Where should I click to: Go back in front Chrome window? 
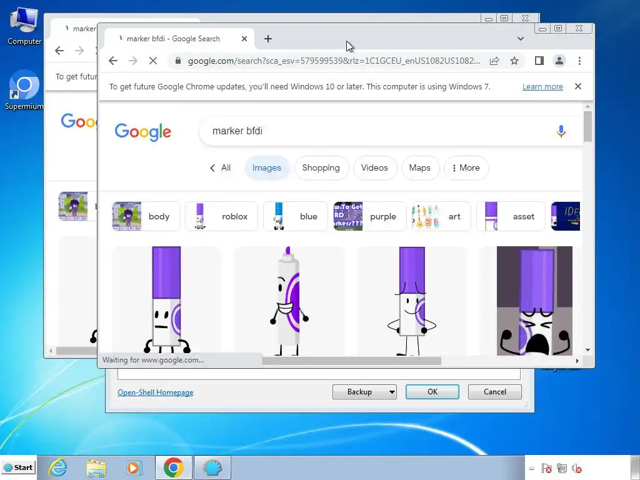pos(113,61)
